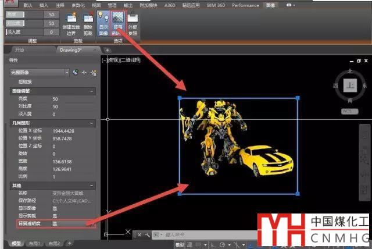Image resolution: width=372 pixels, height=249 pixels.
Task: Open the Insert ribbon tab
Action: pyautogui.click(x=44, y=4)
